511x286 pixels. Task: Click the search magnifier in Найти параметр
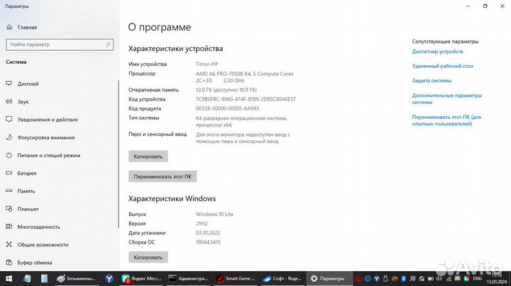click(x=108, y=45)
